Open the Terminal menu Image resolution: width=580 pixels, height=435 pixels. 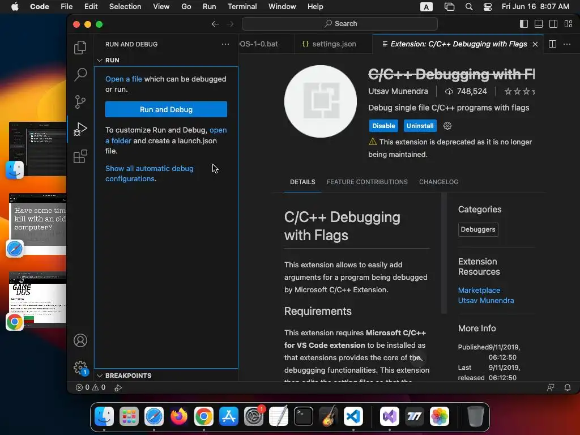[x=242, y=7]
